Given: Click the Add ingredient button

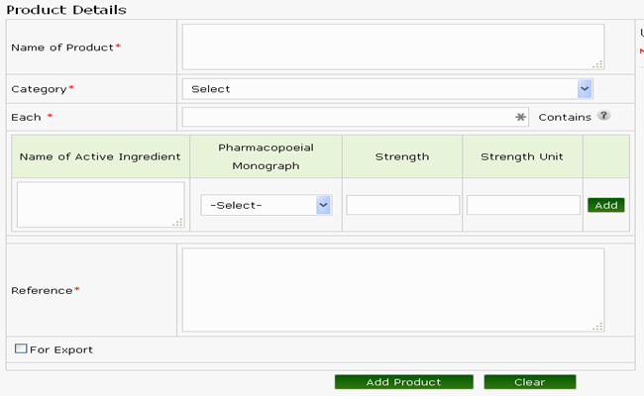Looking at the screenshot, I should (x=605, y=205).
